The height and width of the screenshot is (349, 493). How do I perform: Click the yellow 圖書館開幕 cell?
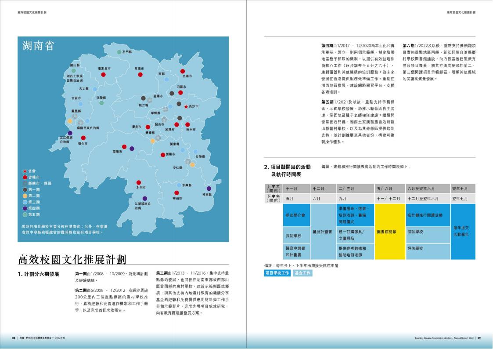click(390, 232)
